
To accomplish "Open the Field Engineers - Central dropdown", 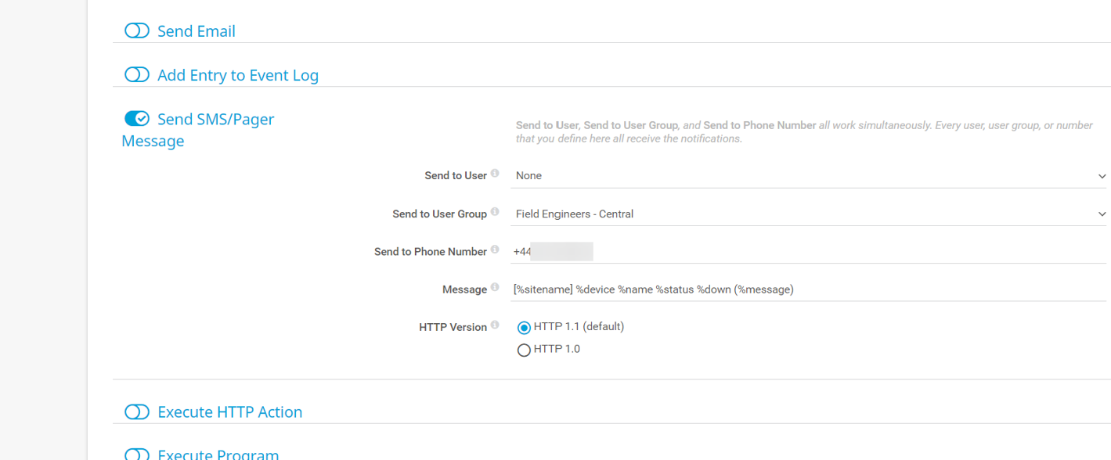I will point(783,214).
